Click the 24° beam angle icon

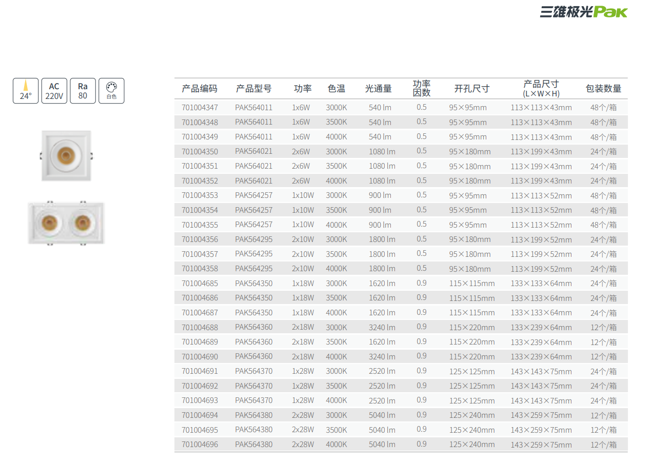tap(26, 91)
